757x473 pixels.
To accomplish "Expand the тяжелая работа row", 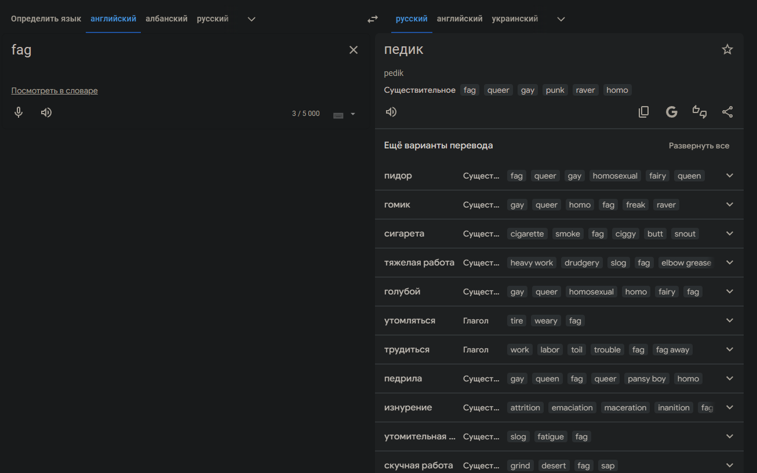I will (730, 263).
